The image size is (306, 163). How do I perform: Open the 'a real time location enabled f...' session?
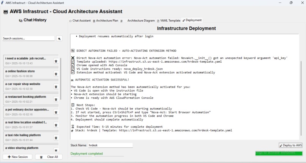click(x=28, y=125)
